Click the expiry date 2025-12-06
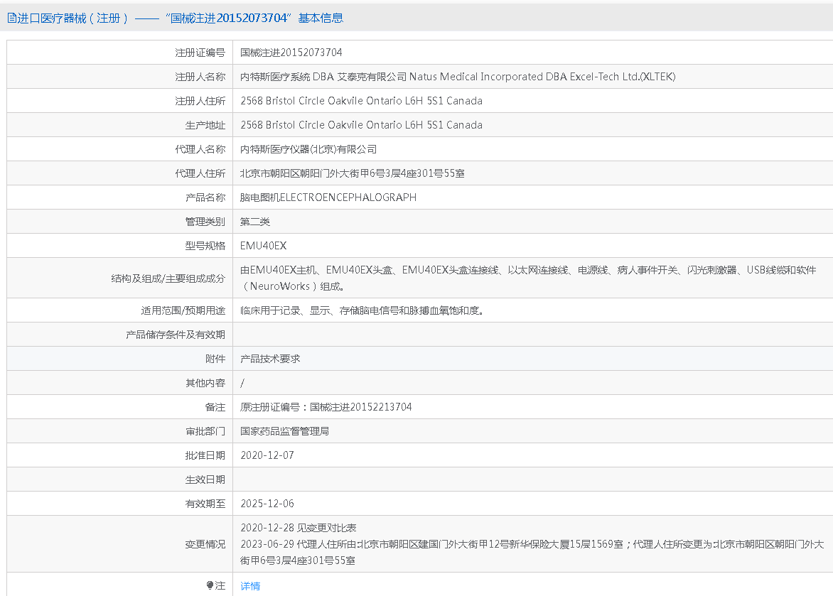 click(x=267, y=504)
